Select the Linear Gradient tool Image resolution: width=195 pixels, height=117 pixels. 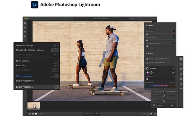click(181, 79)
